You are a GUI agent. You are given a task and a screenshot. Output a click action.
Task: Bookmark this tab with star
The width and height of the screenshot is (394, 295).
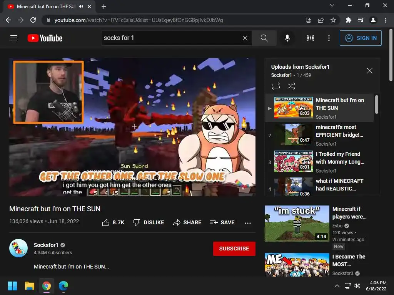pos(333,20)
